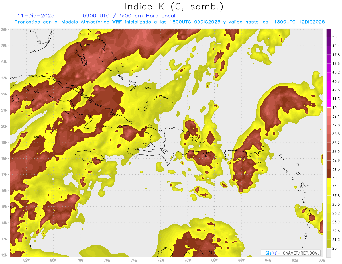Click the bright yellow colorbar segment between 29.1 and 30

click(x=329, y=182)
